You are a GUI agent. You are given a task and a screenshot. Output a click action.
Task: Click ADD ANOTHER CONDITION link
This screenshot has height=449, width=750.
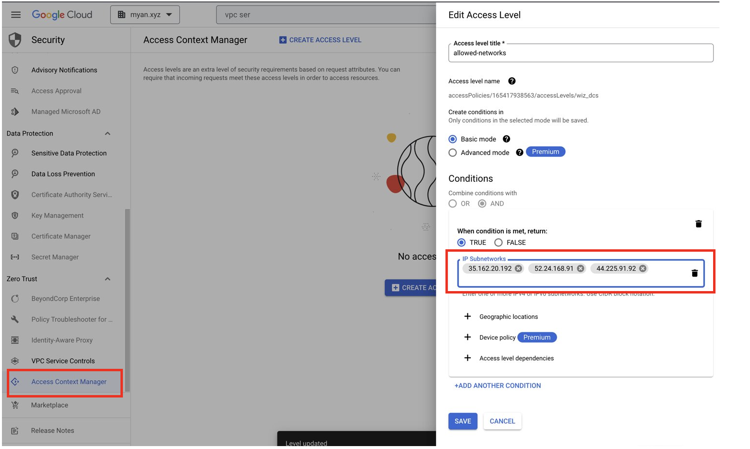tap(497, 385)
